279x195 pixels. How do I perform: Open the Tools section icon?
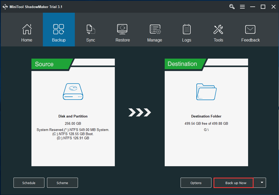point(218,29)
